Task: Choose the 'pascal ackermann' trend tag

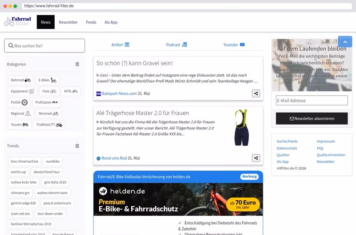Action: tap(57, 203)
